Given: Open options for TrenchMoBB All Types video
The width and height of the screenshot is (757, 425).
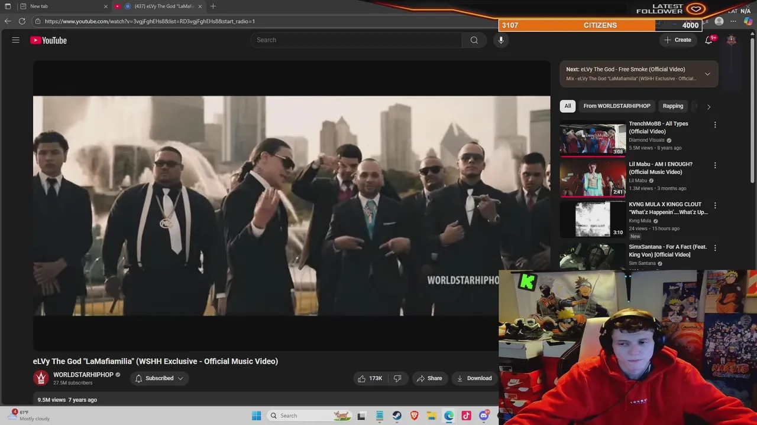Looking at the screenshot, I should pos(715,125).
